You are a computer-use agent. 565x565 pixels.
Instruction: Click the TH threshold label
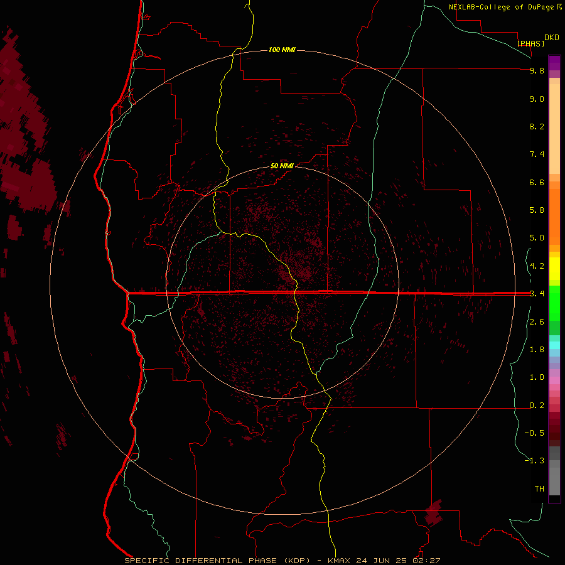coord(539,489)
